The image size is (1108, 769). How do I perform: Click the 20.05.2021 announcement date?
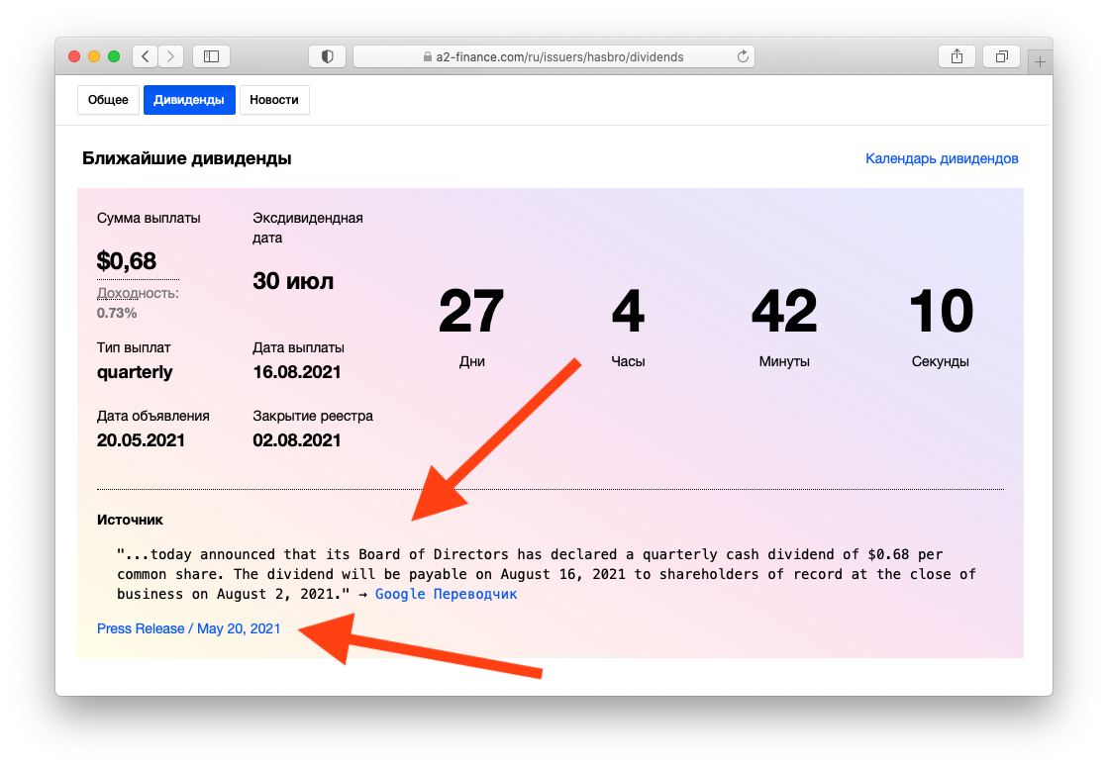pos(141,440)
